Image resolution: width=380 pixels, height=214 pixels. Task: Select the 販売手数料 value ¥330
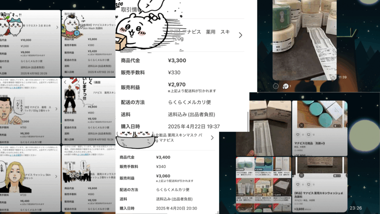click(174, 72)
